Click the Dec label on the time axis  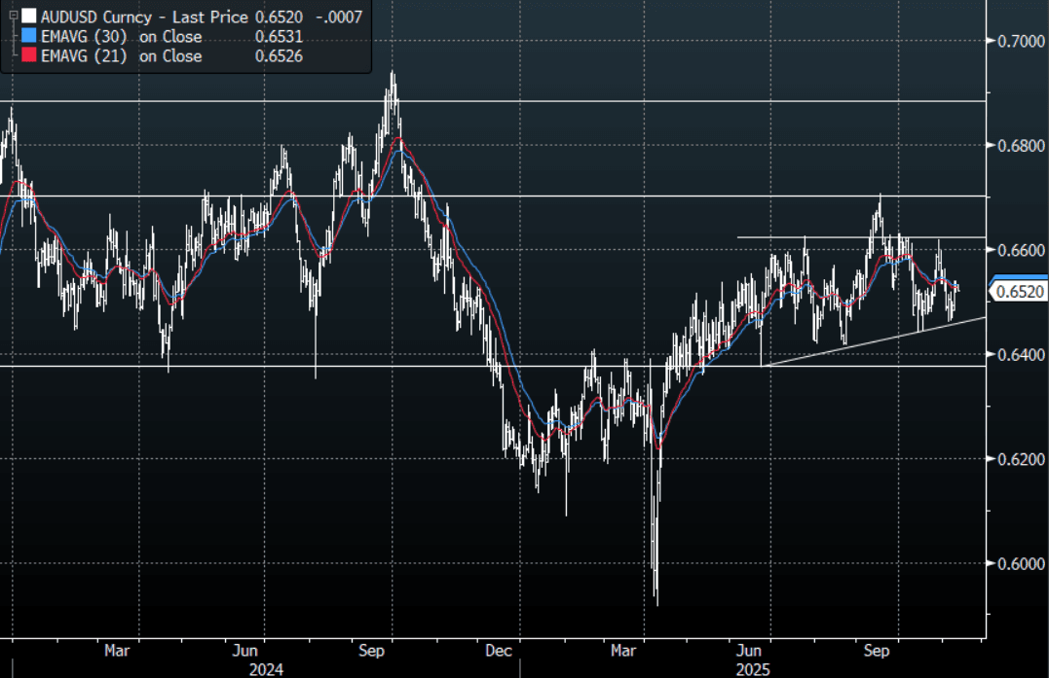point(498,650)
